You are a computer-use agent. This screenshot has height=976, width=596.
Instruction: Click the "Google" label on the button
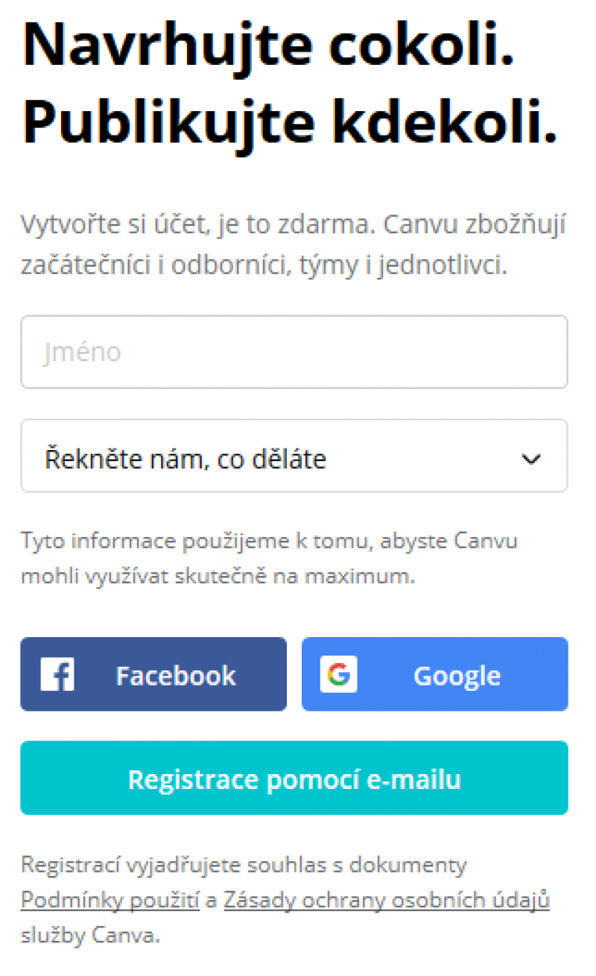click(x=457, y=676)
